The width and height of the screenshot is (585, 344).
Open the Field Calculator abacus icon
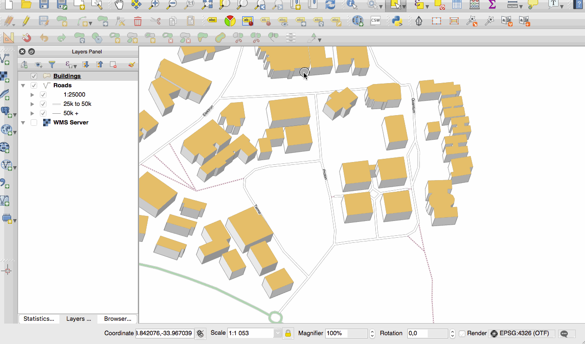(475, 5)
